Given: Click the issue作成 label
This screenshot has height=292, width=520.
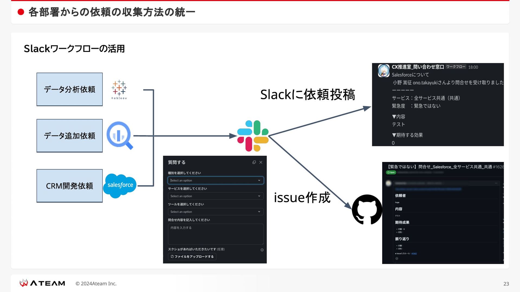Looking at the screenshot, I should click(302, 197).
